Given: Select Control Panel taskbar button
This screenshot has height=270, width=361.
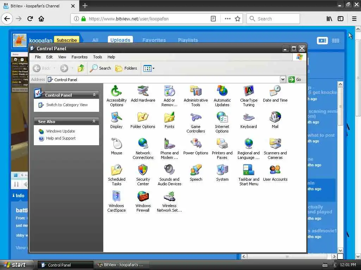Looking at the screenshot, I should pyautogui.click(x=65, y=265).
